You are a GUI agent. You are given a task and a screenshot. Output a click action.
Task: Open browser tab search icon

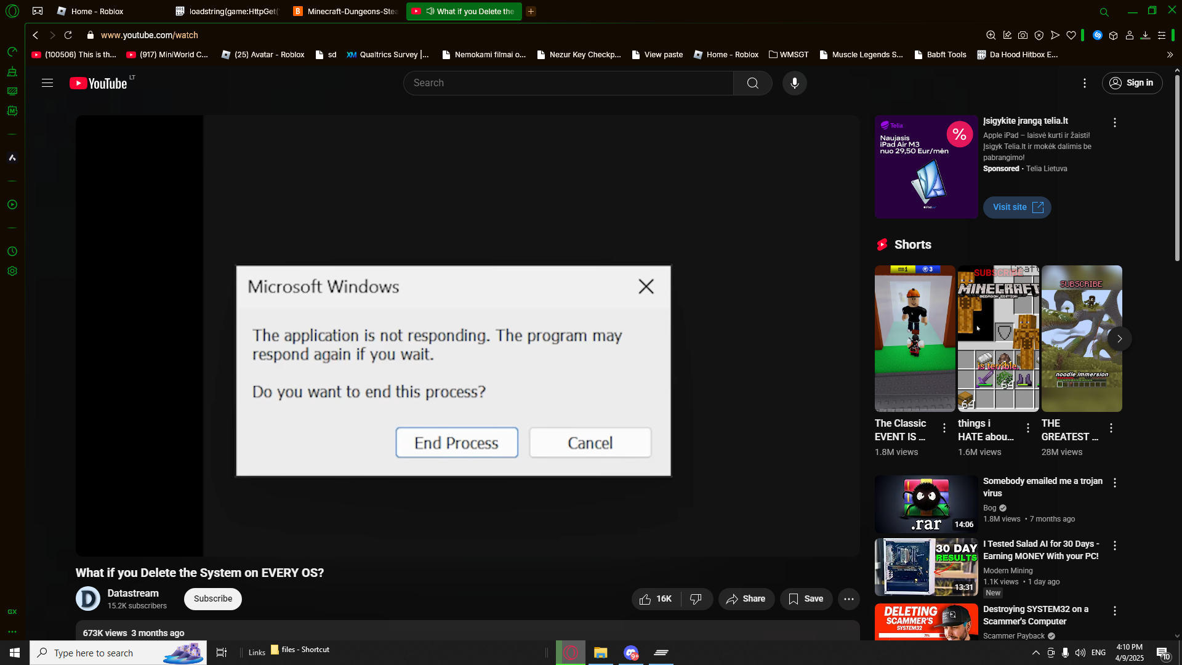[x=1104, y=12]
